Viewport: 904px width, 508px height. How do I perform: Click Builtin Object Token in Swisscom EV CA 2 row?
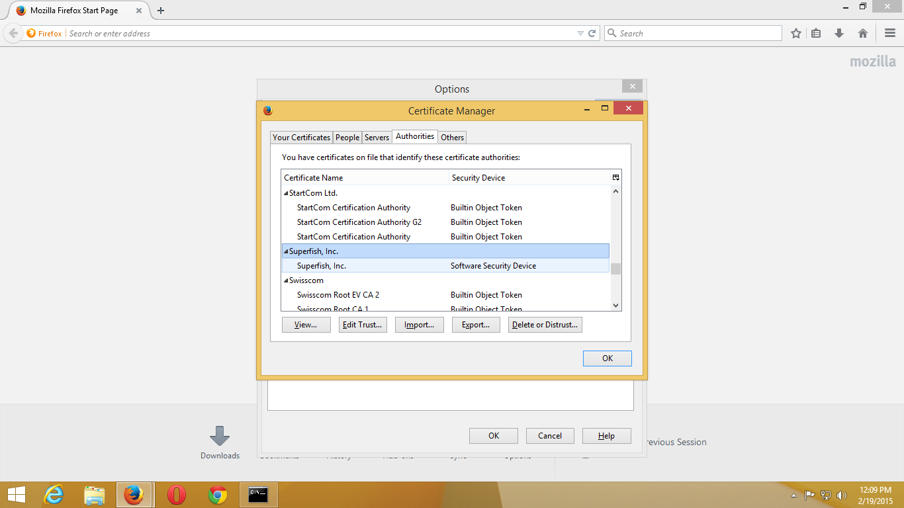pyautogui.click(x=486, y=295)
